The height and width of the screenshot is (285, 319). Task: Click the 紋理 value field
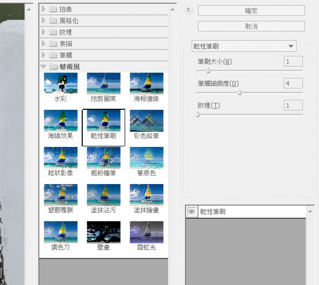[x=293, y=105]
